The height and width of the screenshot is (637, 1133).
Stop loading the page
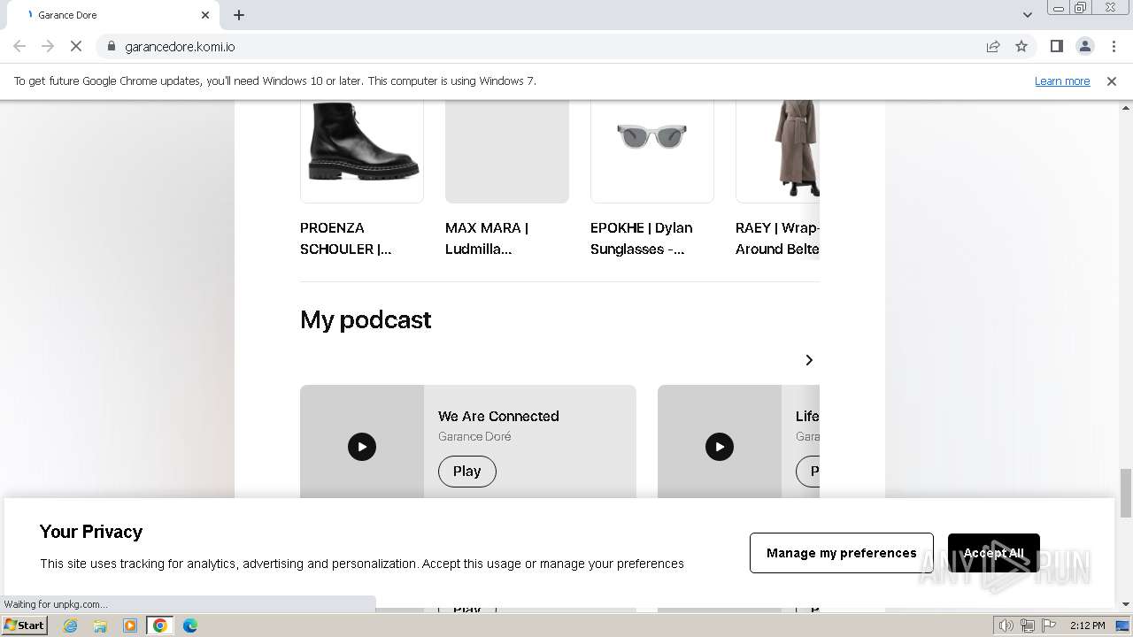pyautogui.click(x=76, y=47)
